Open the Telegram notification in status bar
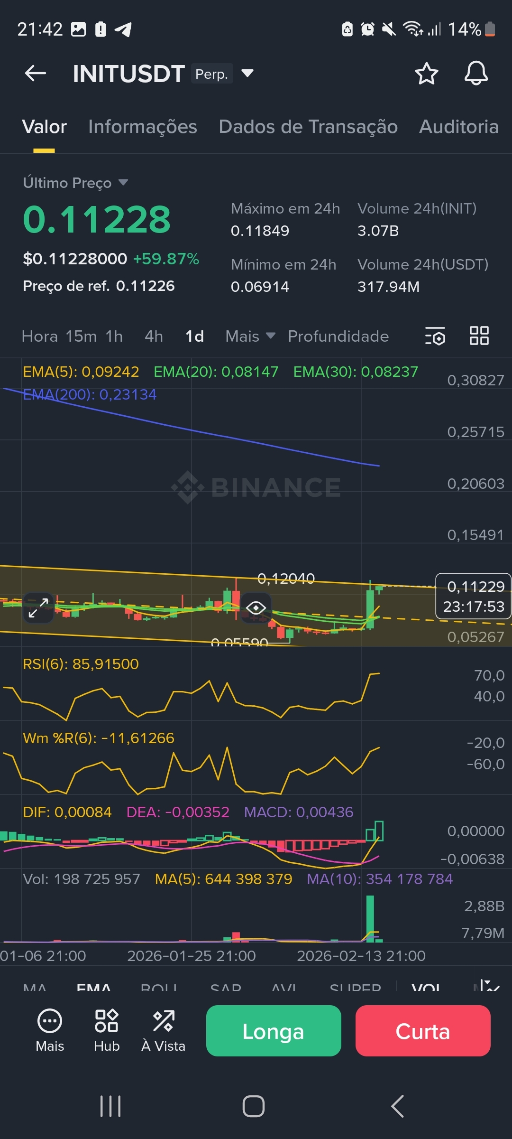 tap(123, 29)
